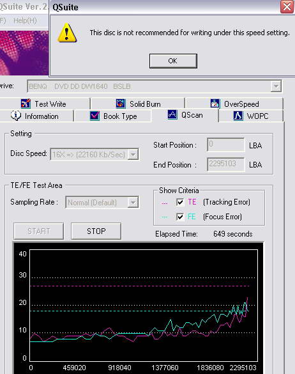Click the Book Type checkmark icon
The width and height of the screenshot is (295, 374).
tap(95, 116)
